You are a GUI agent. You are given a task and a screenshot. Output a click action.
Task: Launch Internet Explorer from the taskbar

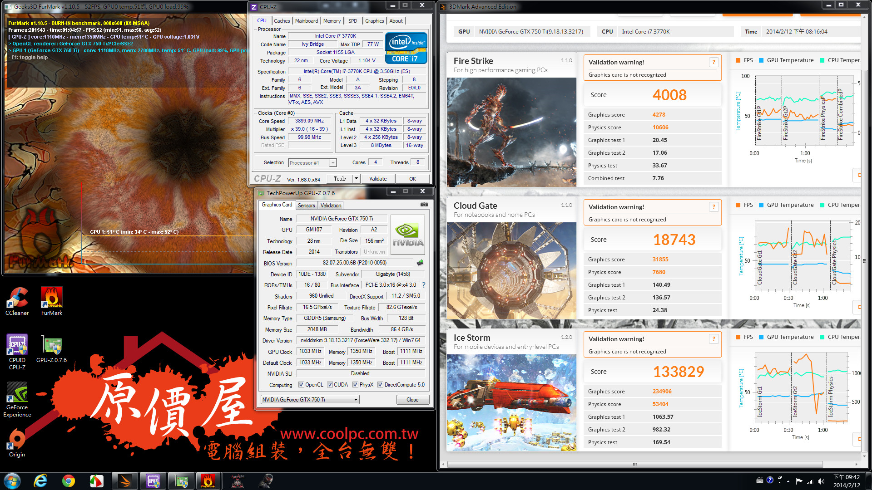tap(40, 481)
